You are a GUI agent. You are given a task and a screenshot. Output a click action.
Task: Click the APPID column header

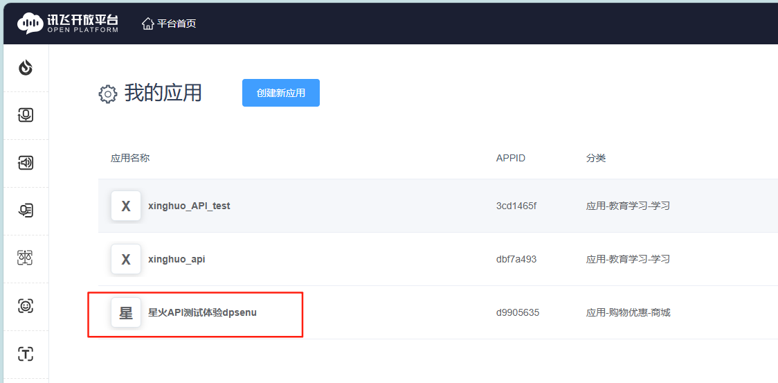coord(511,159)
